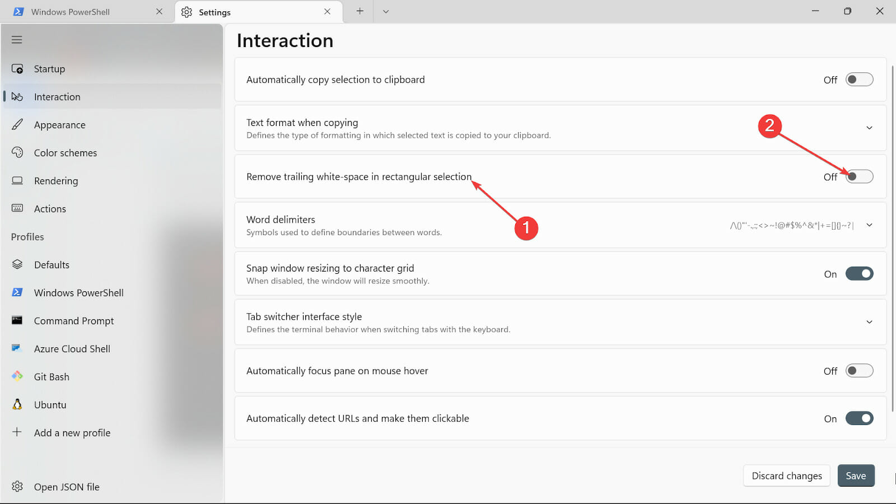Image resolution: width=896 pixels, height=504 pixels.
Task: Click the Interaction cursor icon in sidebar
Action: point(17,97)
